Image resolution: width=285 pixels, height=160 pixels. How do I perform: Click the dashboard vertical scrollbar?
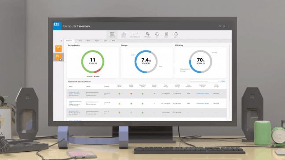point(229,72)
